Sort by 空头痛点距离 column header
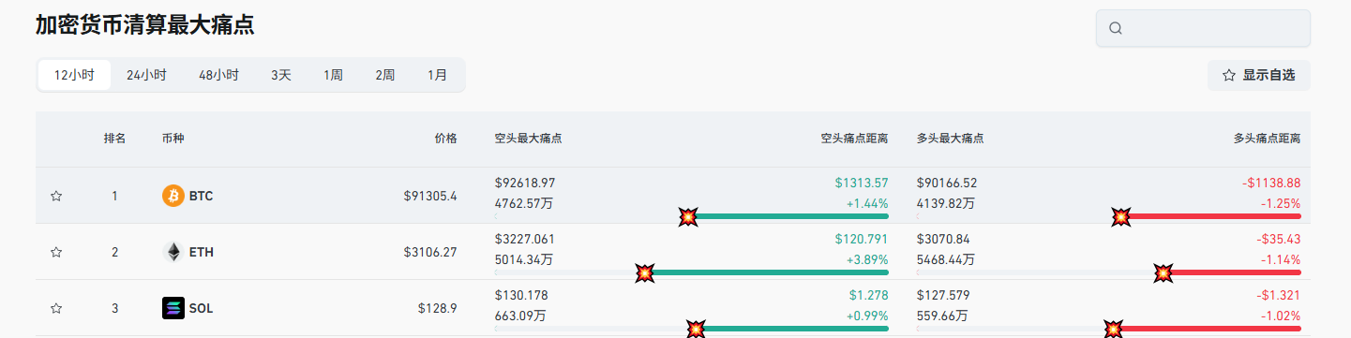 click(x=854, y=139)
